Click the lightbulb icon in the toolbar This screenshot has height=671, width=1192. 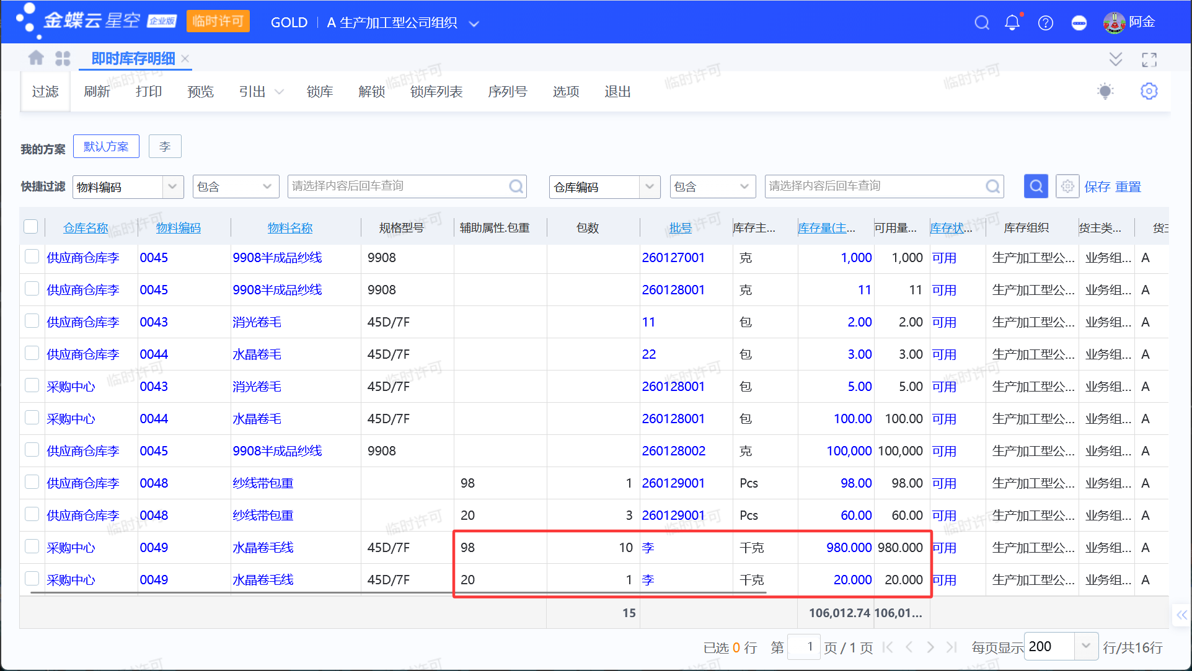click(1105, 91)
